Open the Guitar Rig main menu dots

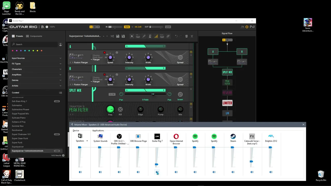tap(39, 27)
